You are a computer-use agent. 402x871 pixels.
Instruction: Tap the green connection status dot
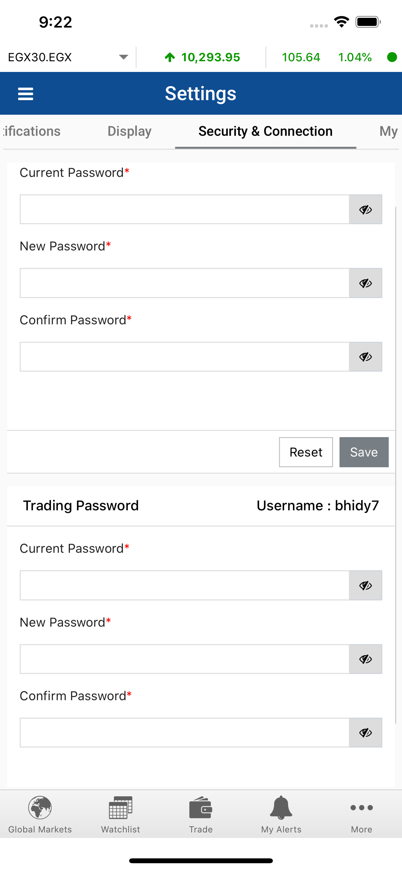click(392, 57)
